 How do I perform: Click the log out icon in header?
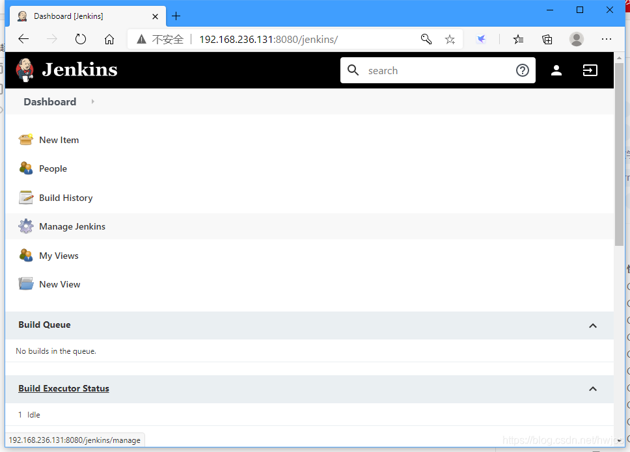click(590, 70)
